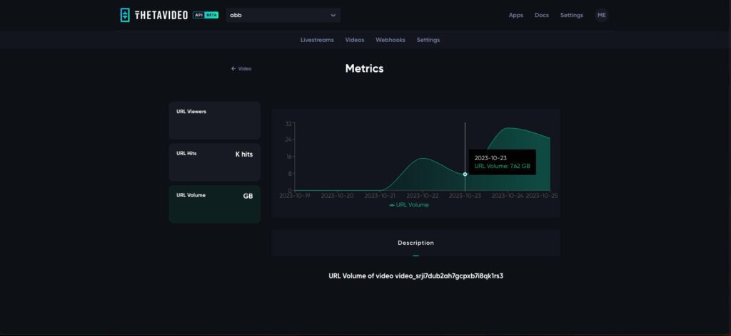Open the abb project dropdown

(x=283, y=16)
